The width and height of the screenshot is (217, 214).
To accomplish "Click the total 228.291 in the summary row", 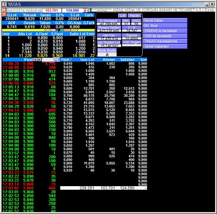I will (x=87, y=188).
